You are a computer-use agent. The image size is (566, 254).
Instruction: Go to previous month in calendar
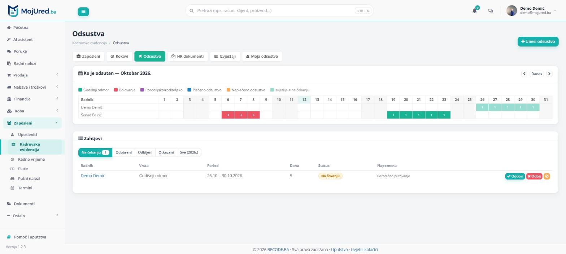(524, 73)
